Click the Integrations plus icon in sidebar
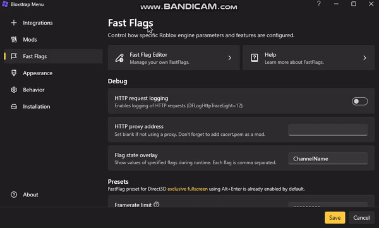Screen dimensions: 379x228 (14, 23)
